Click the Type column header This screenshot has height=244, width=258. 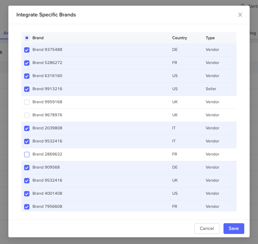(x=210, y=38)
